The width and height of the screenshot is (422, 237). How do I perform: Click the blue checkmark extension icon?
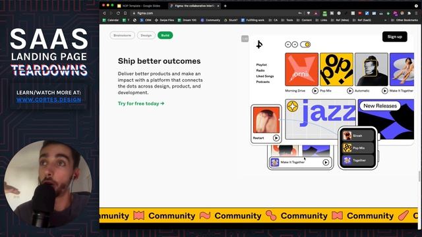(x=367, y=13)
